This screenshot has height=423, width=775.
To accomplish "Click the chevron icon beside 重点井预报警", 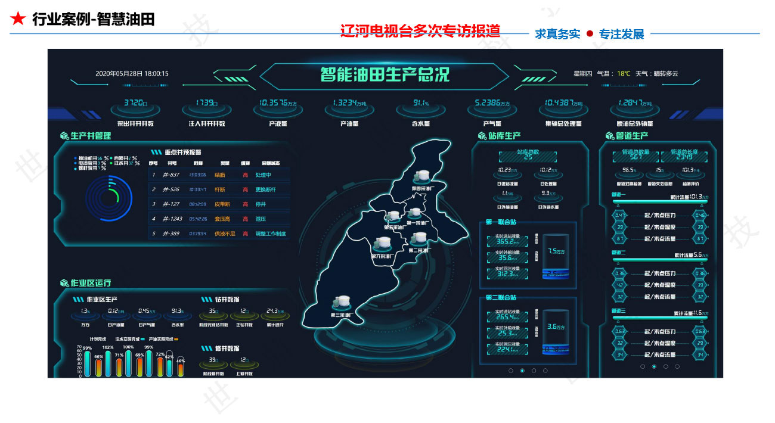I will point(155,152).
